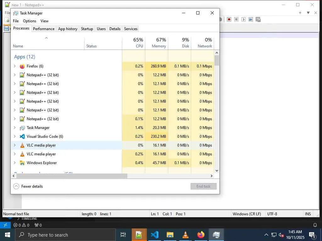The image size is (322, 241).
Task: Click the Save floppy icon in Notepad++ toolbar
Action: (6, 28)
